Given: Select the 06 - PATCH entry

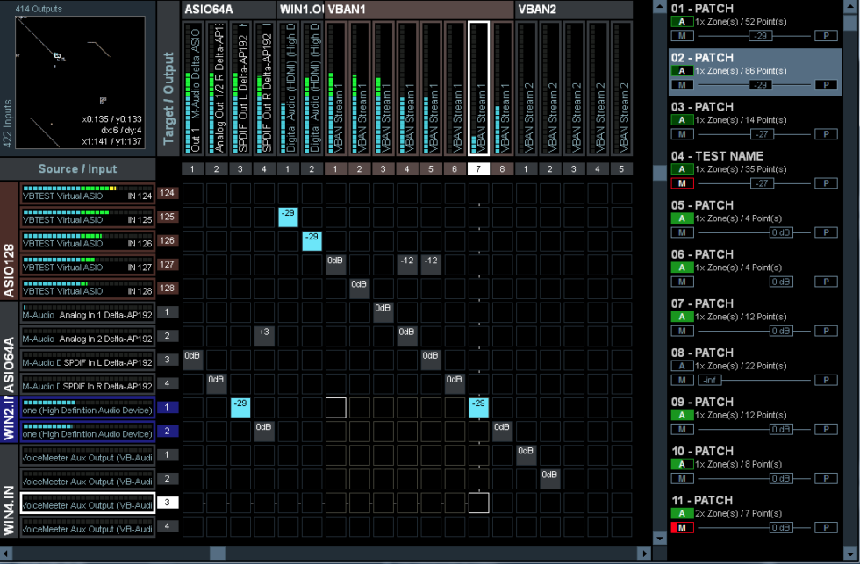Looking at the screenshot, I should [x=755, y=268].
